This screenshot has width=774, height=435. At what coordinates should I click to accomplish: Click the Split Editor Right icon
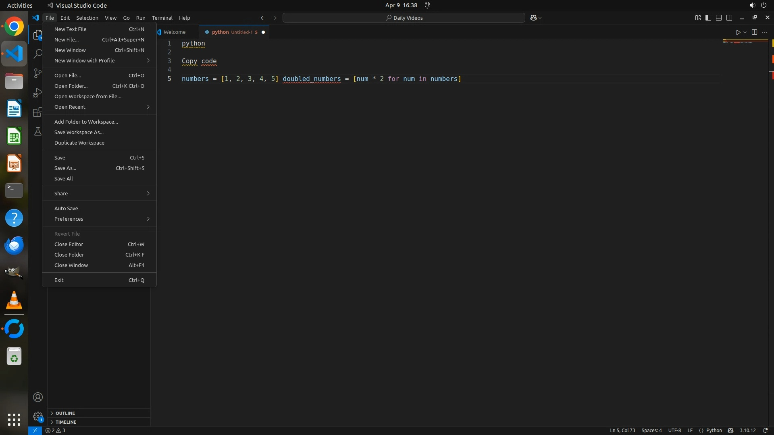pos(754,32)
